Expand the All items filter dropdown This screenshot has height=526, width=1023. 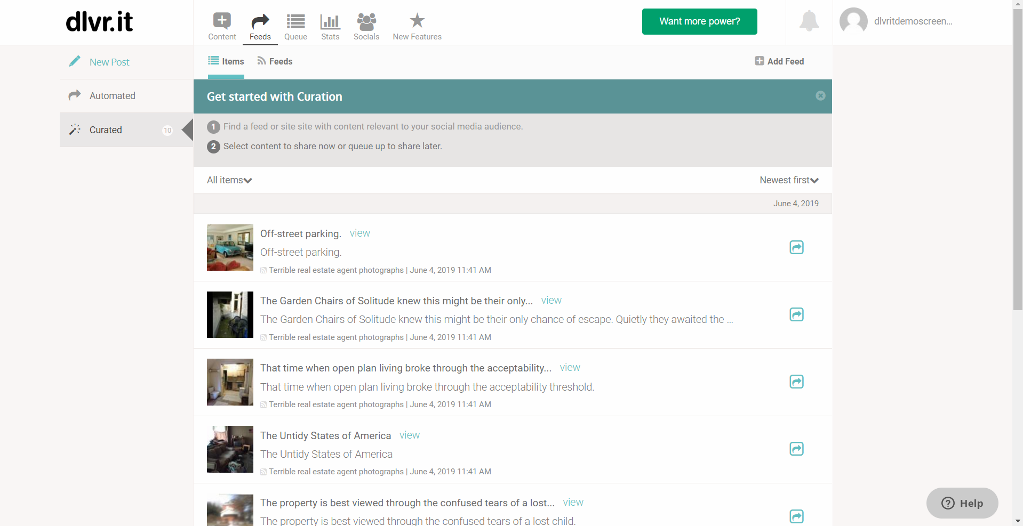[x=229, y=180]
